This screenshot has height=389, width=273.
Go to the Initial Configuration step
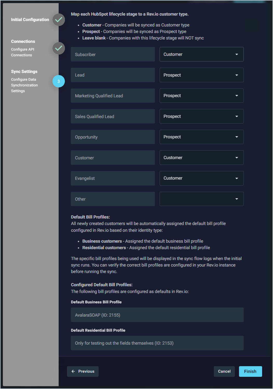[x=30, y=20]
